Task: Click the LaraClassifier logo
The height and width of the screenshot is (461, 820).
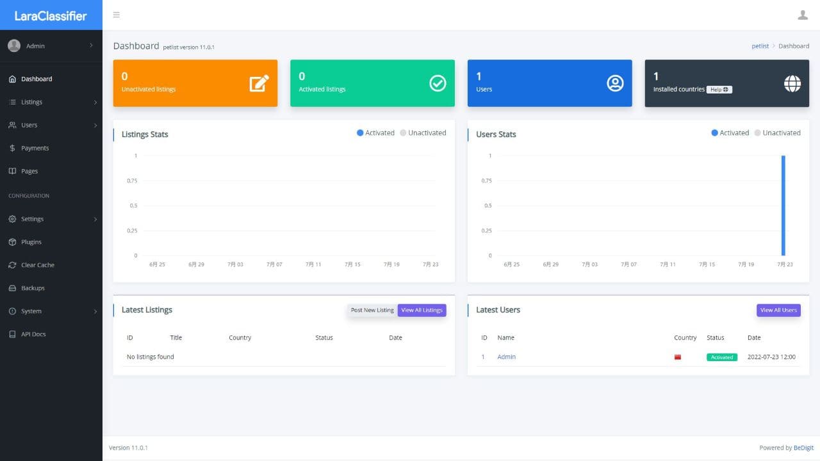Action: (51, 16)
